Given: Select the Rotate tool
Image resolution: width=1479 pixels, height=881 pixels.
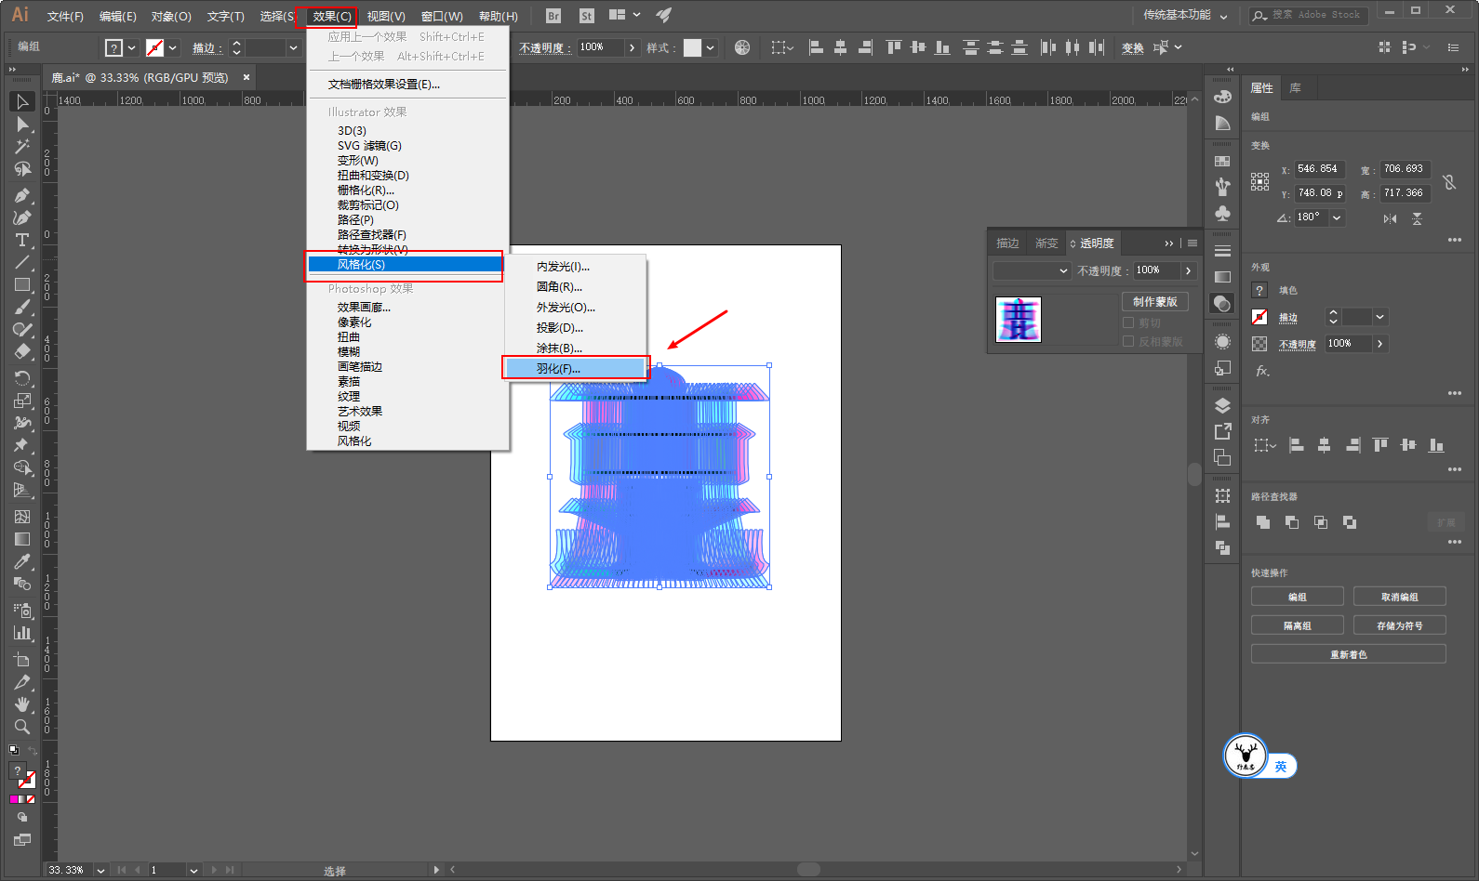Looking at the screenshot, I should (22, 378).
